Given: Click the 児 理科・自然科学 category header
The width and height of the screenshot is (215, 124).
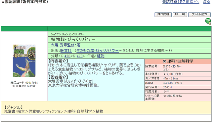Looking at the screenshot, I should point(178,61).
